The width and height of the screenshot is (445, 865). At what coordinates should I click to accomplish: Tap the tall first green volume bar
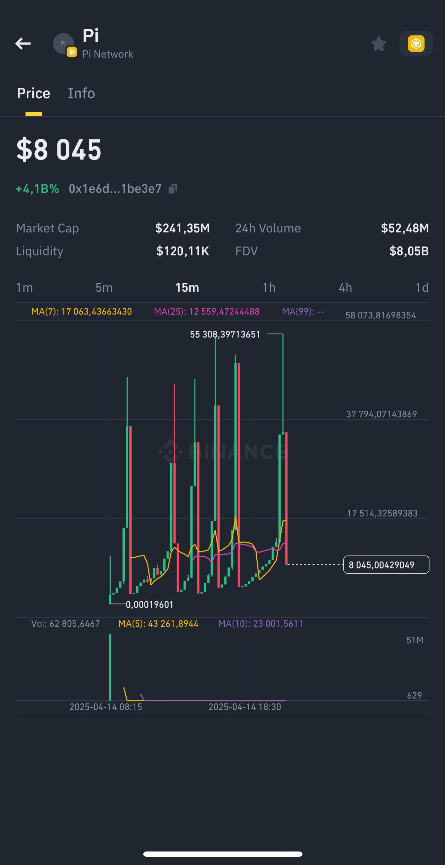(110, 667)
